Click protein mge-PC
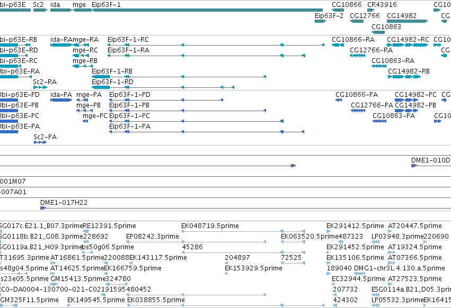 (x=95, y=116)
